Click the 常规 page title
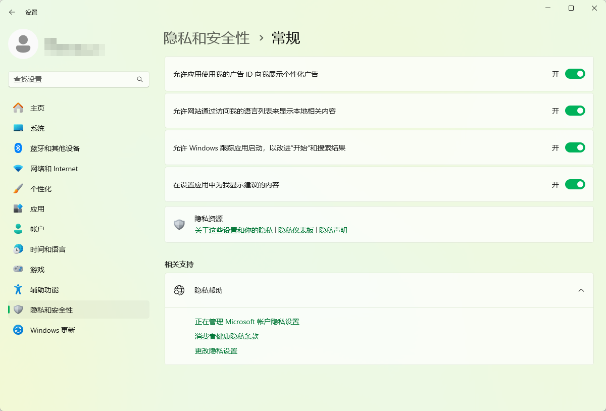 pos(286,38)
